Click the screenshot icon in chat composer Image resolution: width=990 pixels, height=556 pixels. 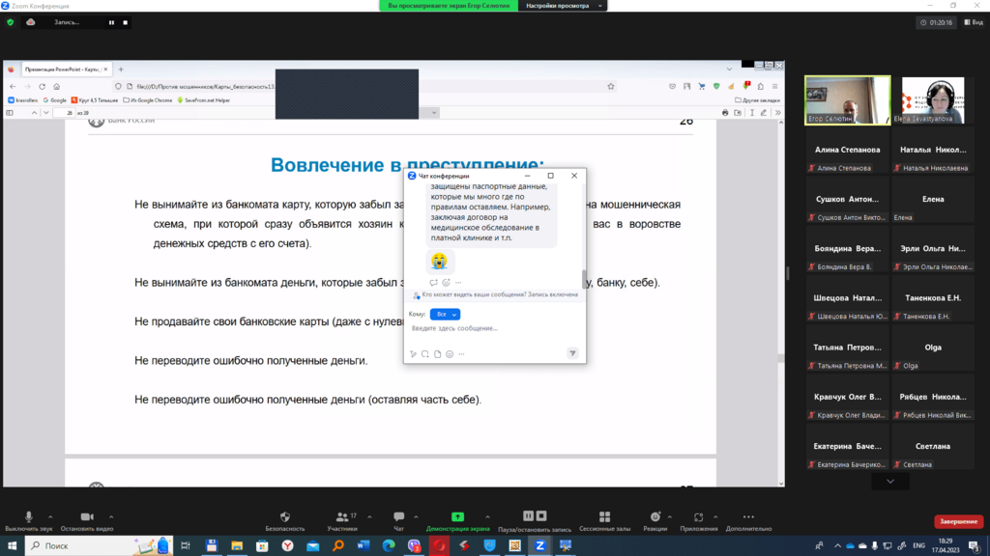point(425,354)
